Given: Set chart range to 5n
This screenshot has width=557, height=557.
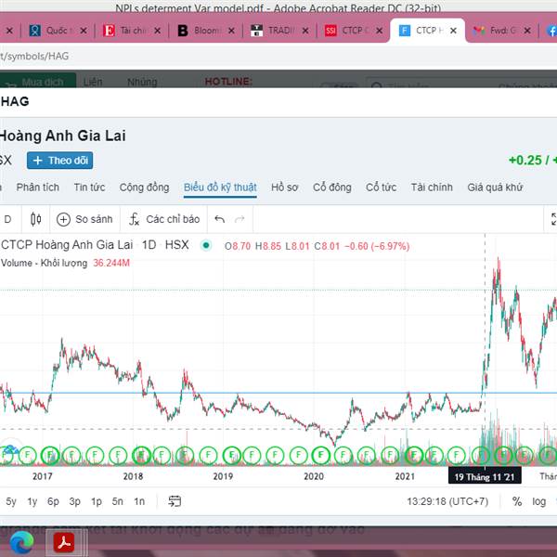Looking at the screenshot, I should [118, 501].
